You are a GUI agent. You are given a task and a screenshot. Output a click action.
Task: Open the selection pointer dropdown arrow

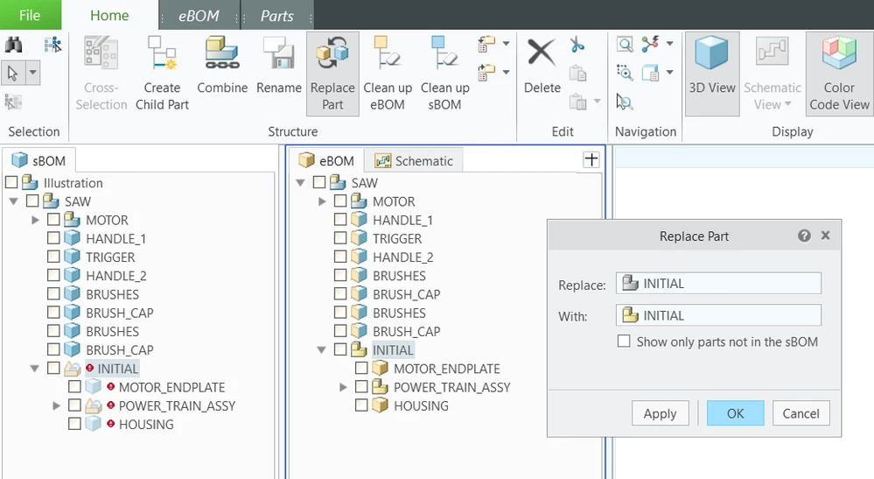pyautogui.click(x=33, y=73)
